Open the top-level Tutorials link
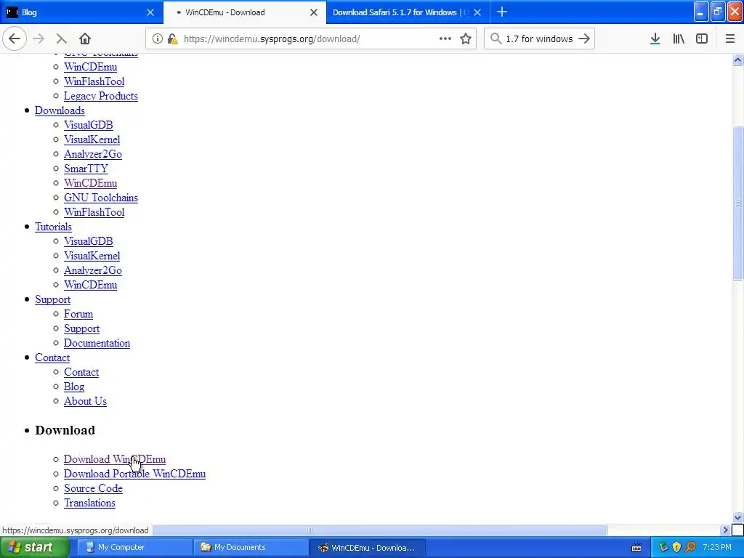Image resolution: width=744 pixels, height=558 pixels. (x=53, y=227)
